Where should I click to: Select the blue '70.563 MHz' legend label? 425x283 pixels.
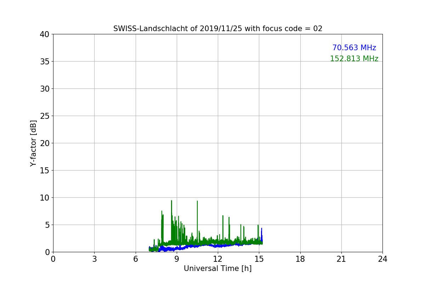pos(354,48)
